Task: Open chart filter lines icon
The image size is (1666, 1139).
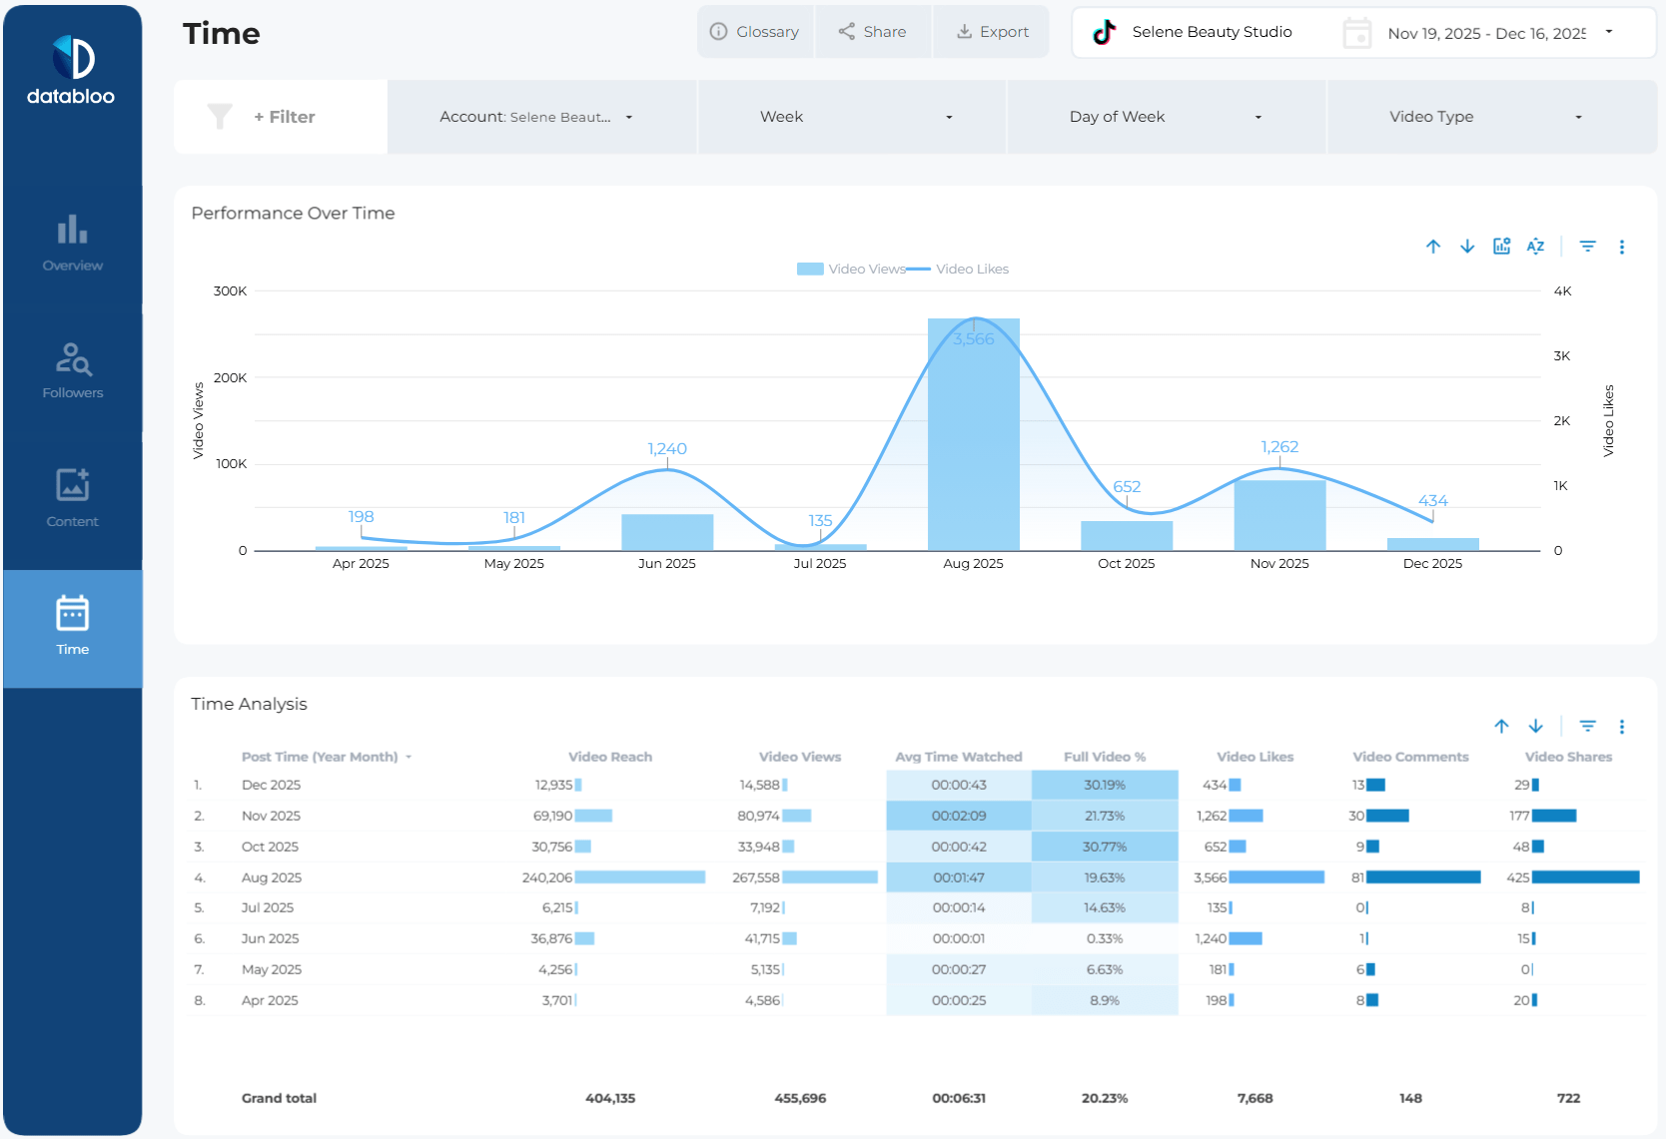Action: tap(1587, 247)
